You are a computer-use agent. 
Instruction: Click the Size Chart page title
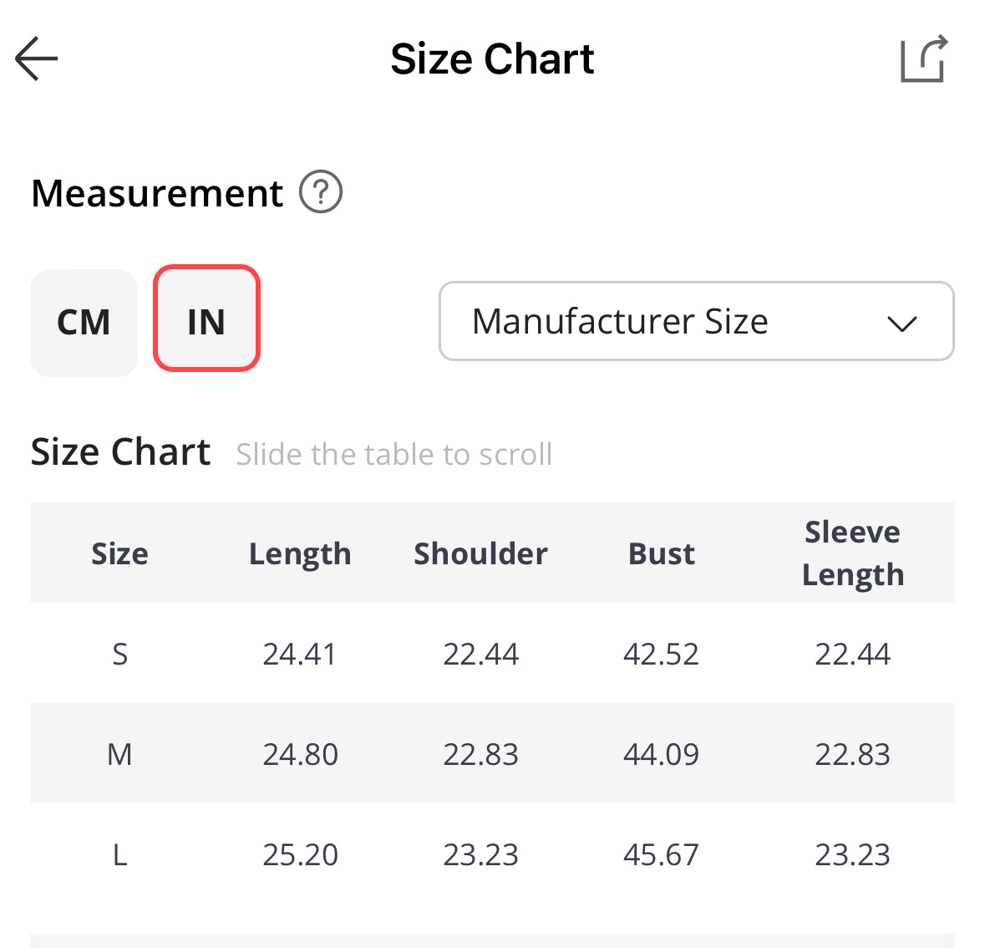(x=492, y=59)
